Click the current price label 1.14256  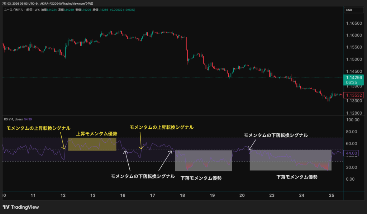pos(354,78)
